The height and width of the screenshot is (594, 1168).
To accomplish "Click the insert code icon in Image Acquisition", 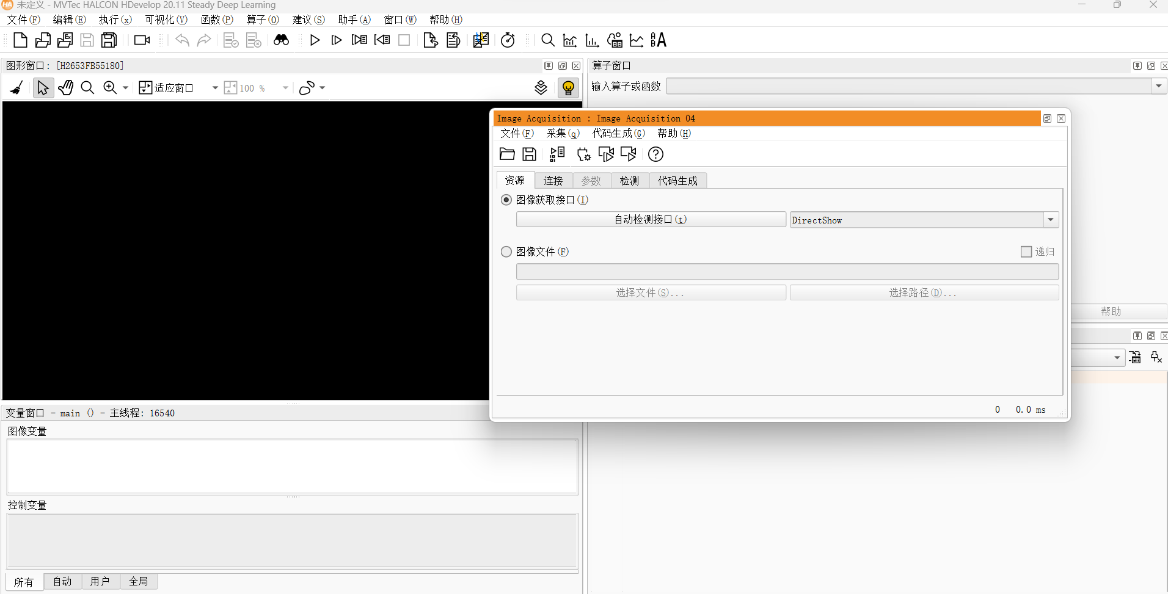I will (x=557, y=154).
